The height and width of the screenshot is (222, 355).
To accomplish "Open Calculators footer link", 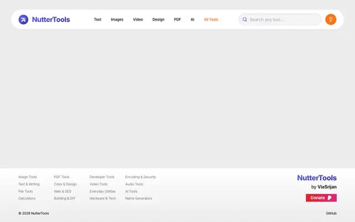I will click(27, 198).
